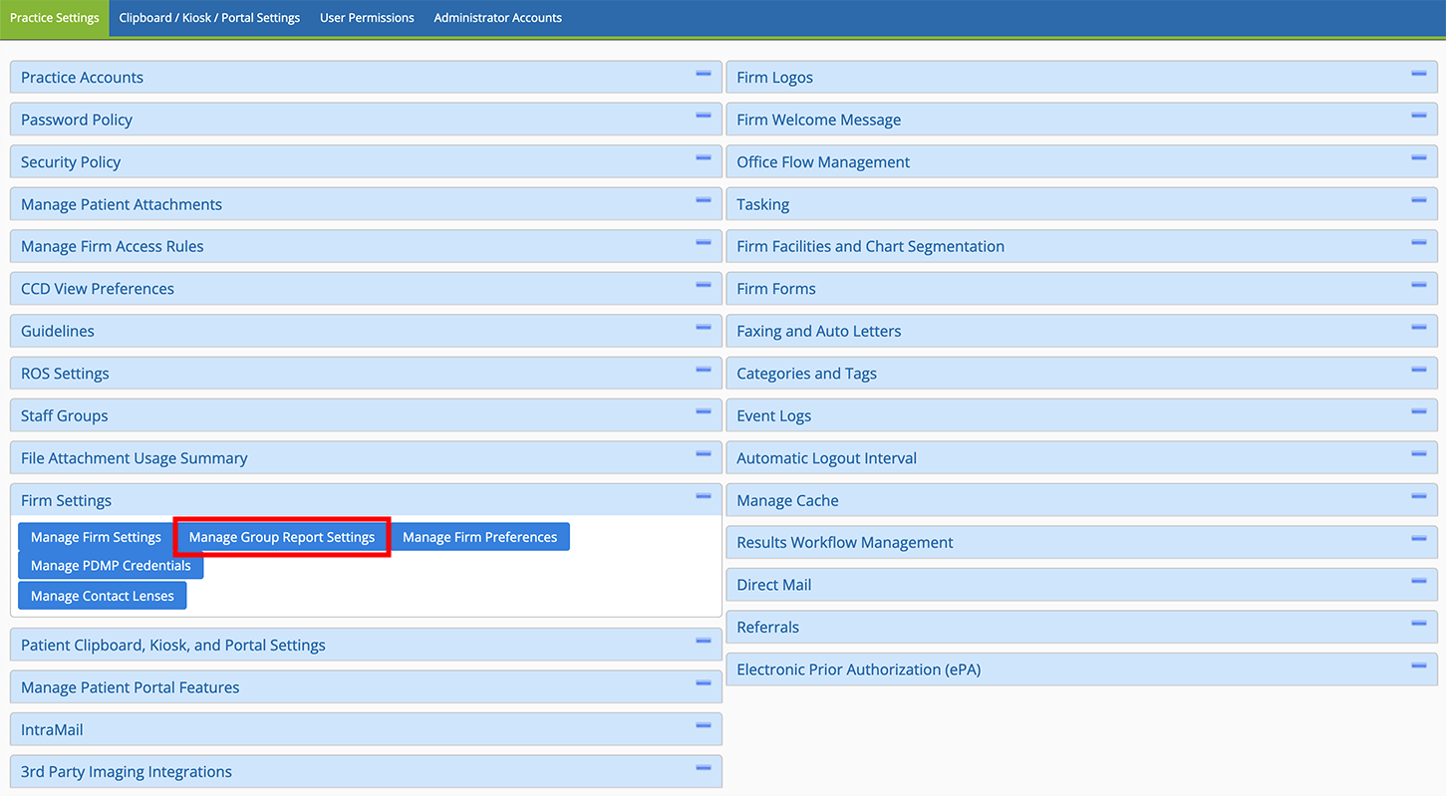Expand the Office Flow Management section

tap(823, 162)
